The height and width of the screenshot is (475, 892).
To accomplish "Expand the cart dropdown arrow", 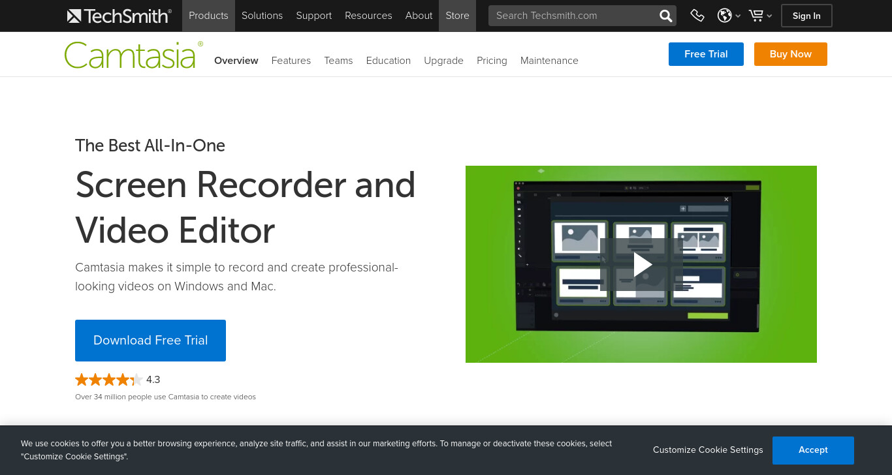I will (769, 16).
